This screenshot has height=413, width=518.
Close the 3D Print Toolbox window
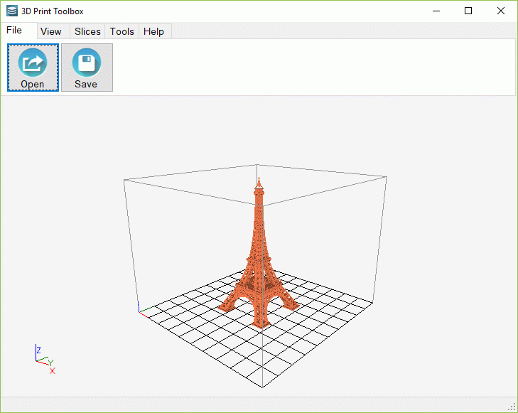(x=500, y=11)
